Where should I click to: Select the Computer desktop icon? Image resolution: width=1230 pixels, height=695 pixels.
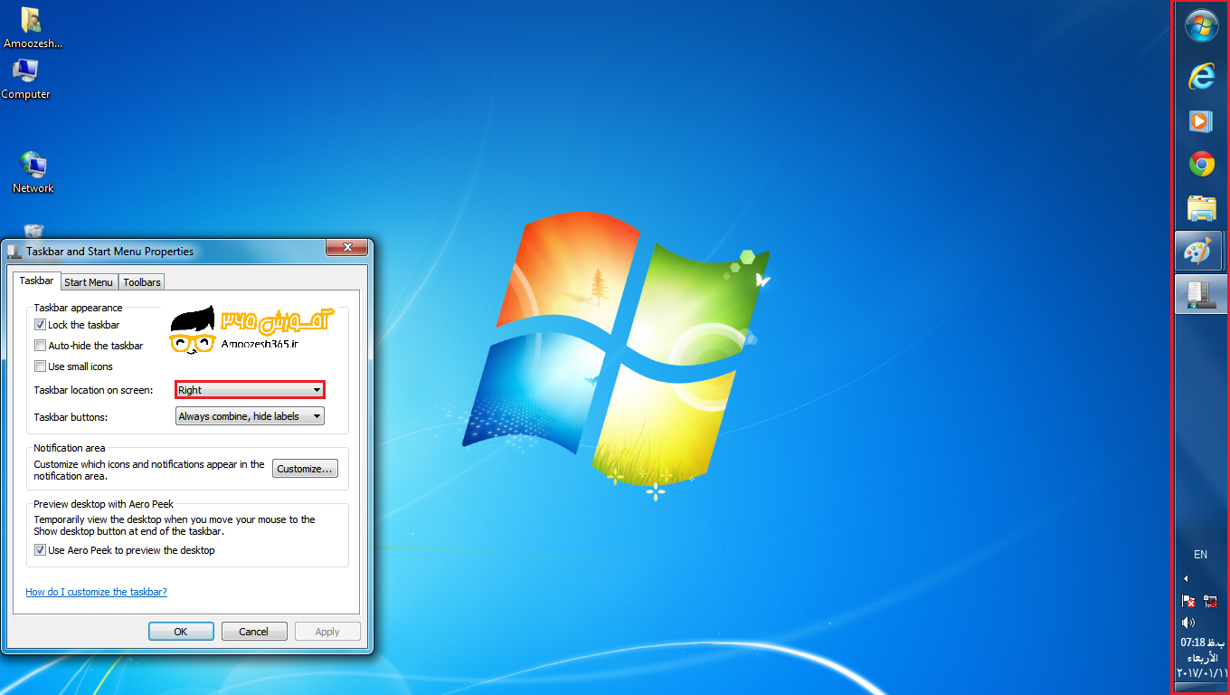[25, 79]
